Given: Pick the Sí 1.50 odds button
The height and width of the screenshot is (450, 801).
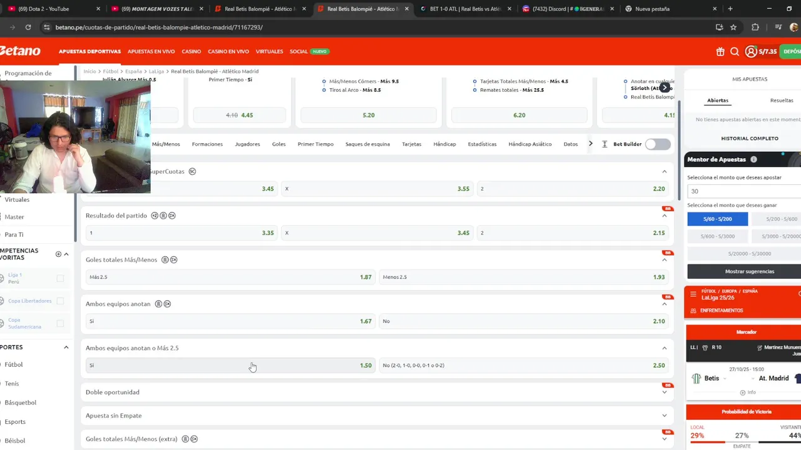Looking at the screenshot, I should click(x=230, y=366).
